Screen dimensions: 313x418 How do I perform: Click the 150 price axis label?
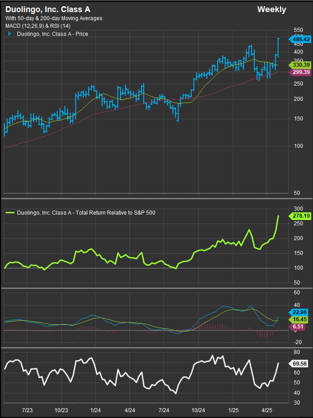298,118
